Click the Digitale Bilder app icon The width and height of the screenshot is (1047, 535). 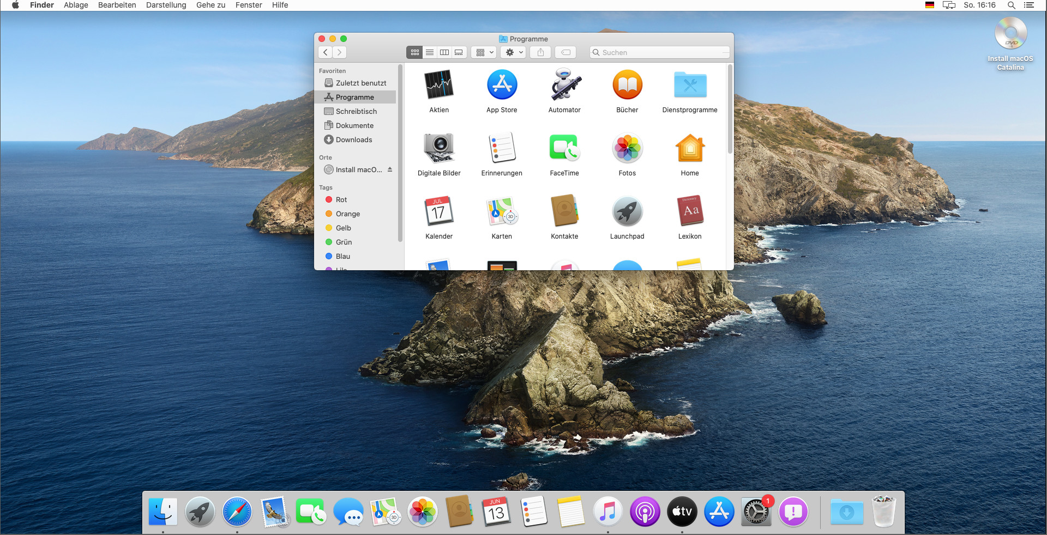point(439,149)
